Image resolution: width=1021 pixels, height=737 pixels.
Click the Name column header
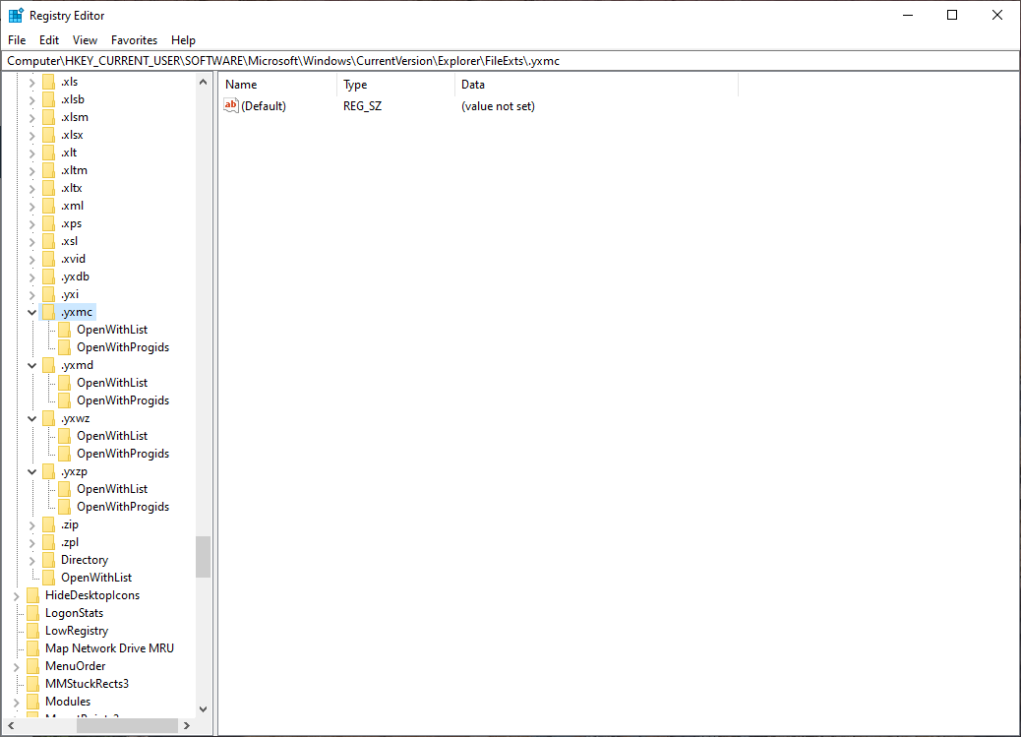click(x=241, y=85)
